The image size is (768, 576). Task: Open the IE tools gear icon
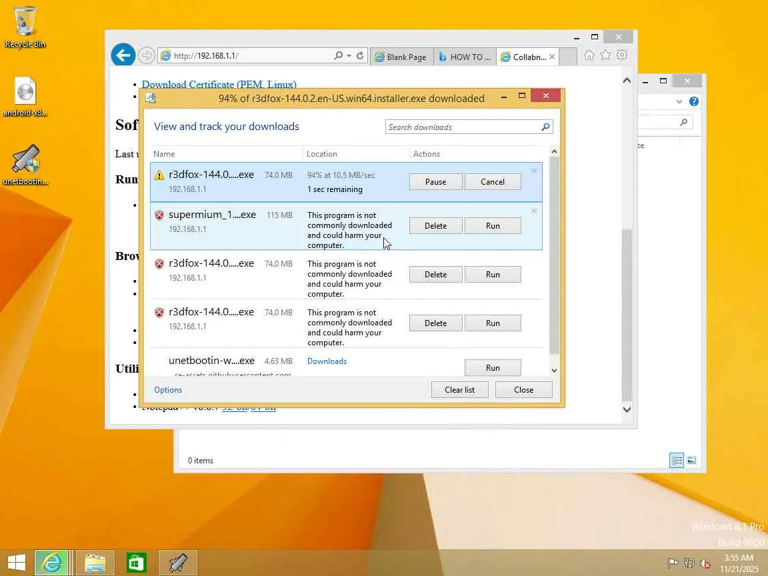[622, 55]
